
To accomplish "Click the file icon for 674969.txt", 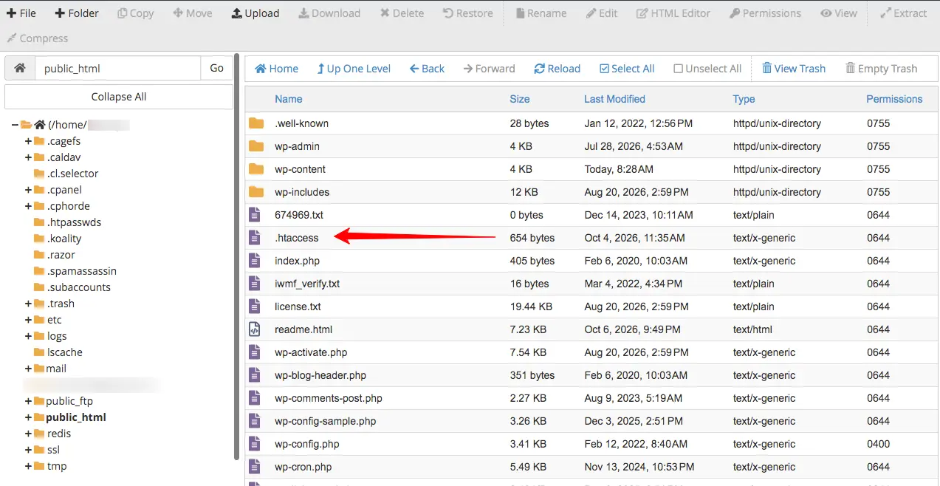I will coord(255,215).
